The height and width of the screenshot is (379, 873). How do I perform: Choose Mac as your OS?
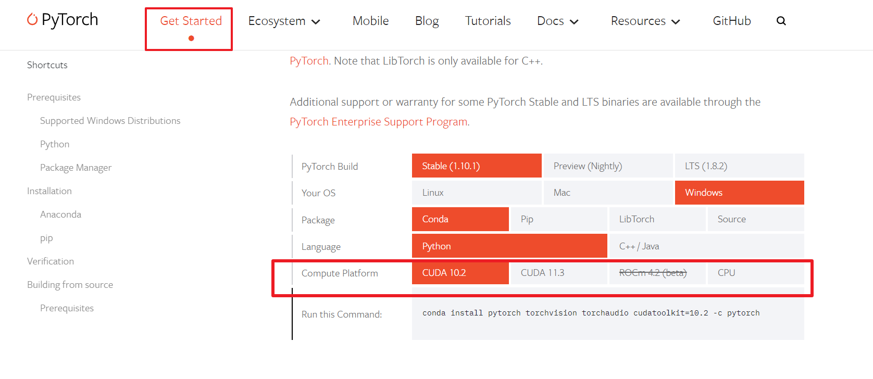click(608, 193)
